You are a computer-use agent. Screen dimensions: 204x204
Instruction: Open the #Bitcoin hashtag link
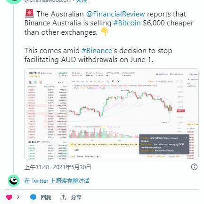tap(127, 23)
